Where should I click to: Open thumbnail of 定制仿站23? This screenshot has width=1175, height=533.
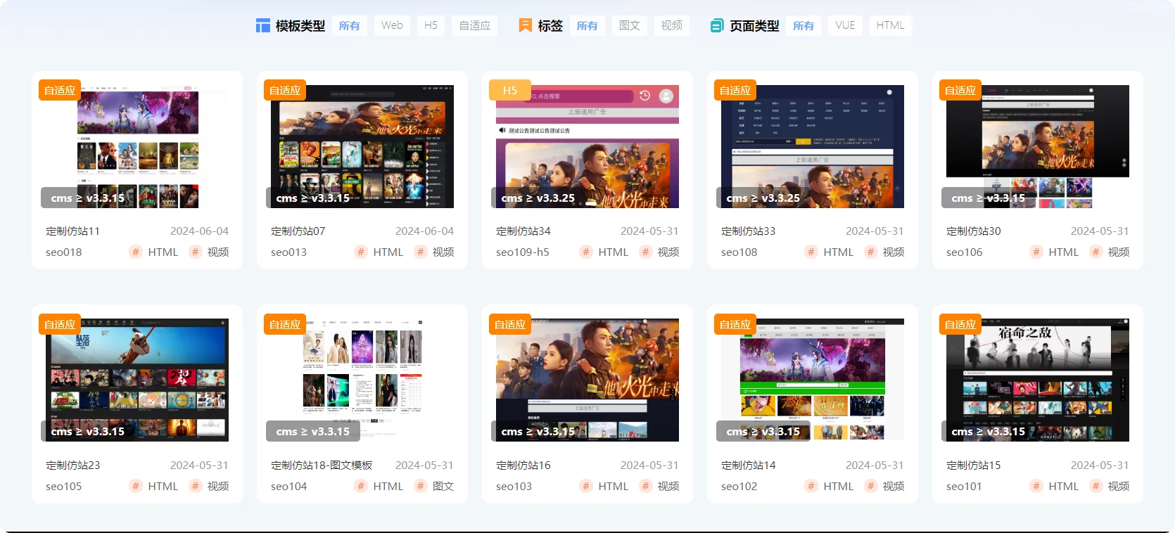coord(137,380)
